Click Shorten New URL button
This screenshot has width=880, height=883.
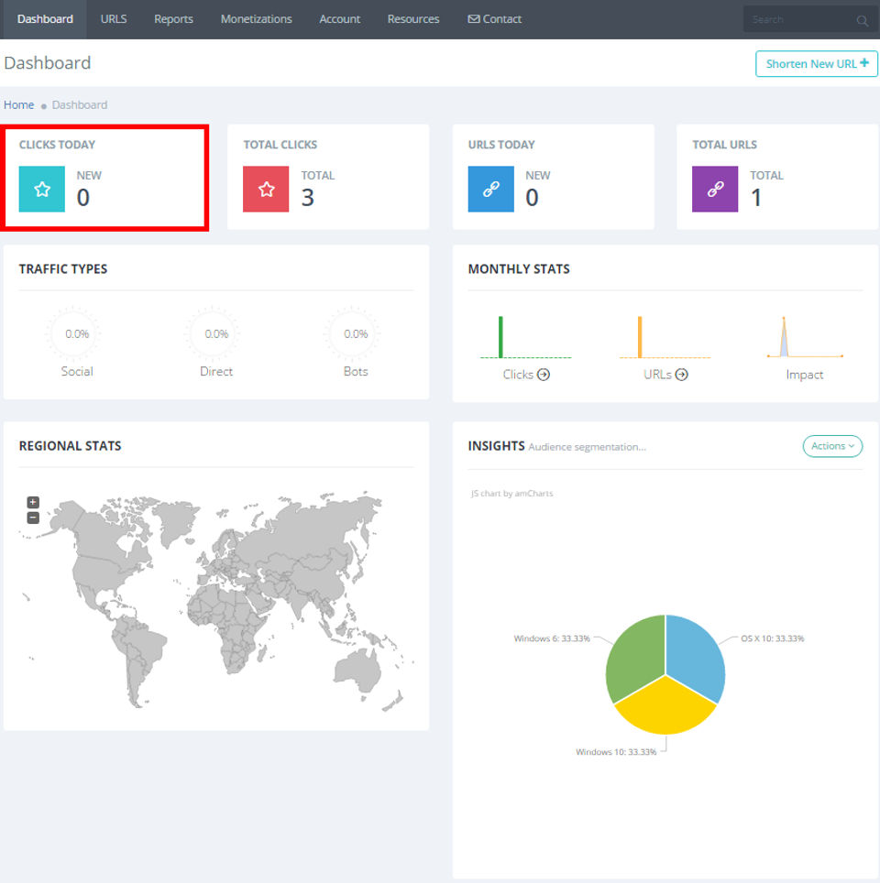click(817, 63)
